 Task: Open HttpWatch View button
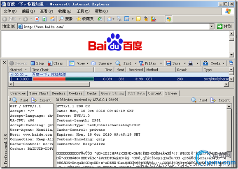[77, 63]
